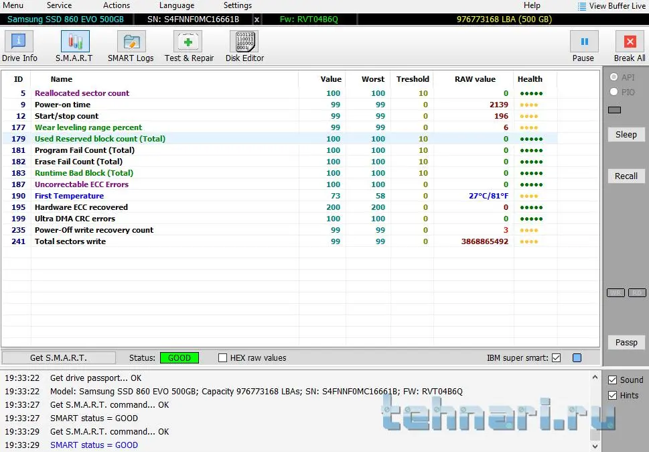Sort by the ID column header
Screen dimensions: 649x452
pos(18,79)
